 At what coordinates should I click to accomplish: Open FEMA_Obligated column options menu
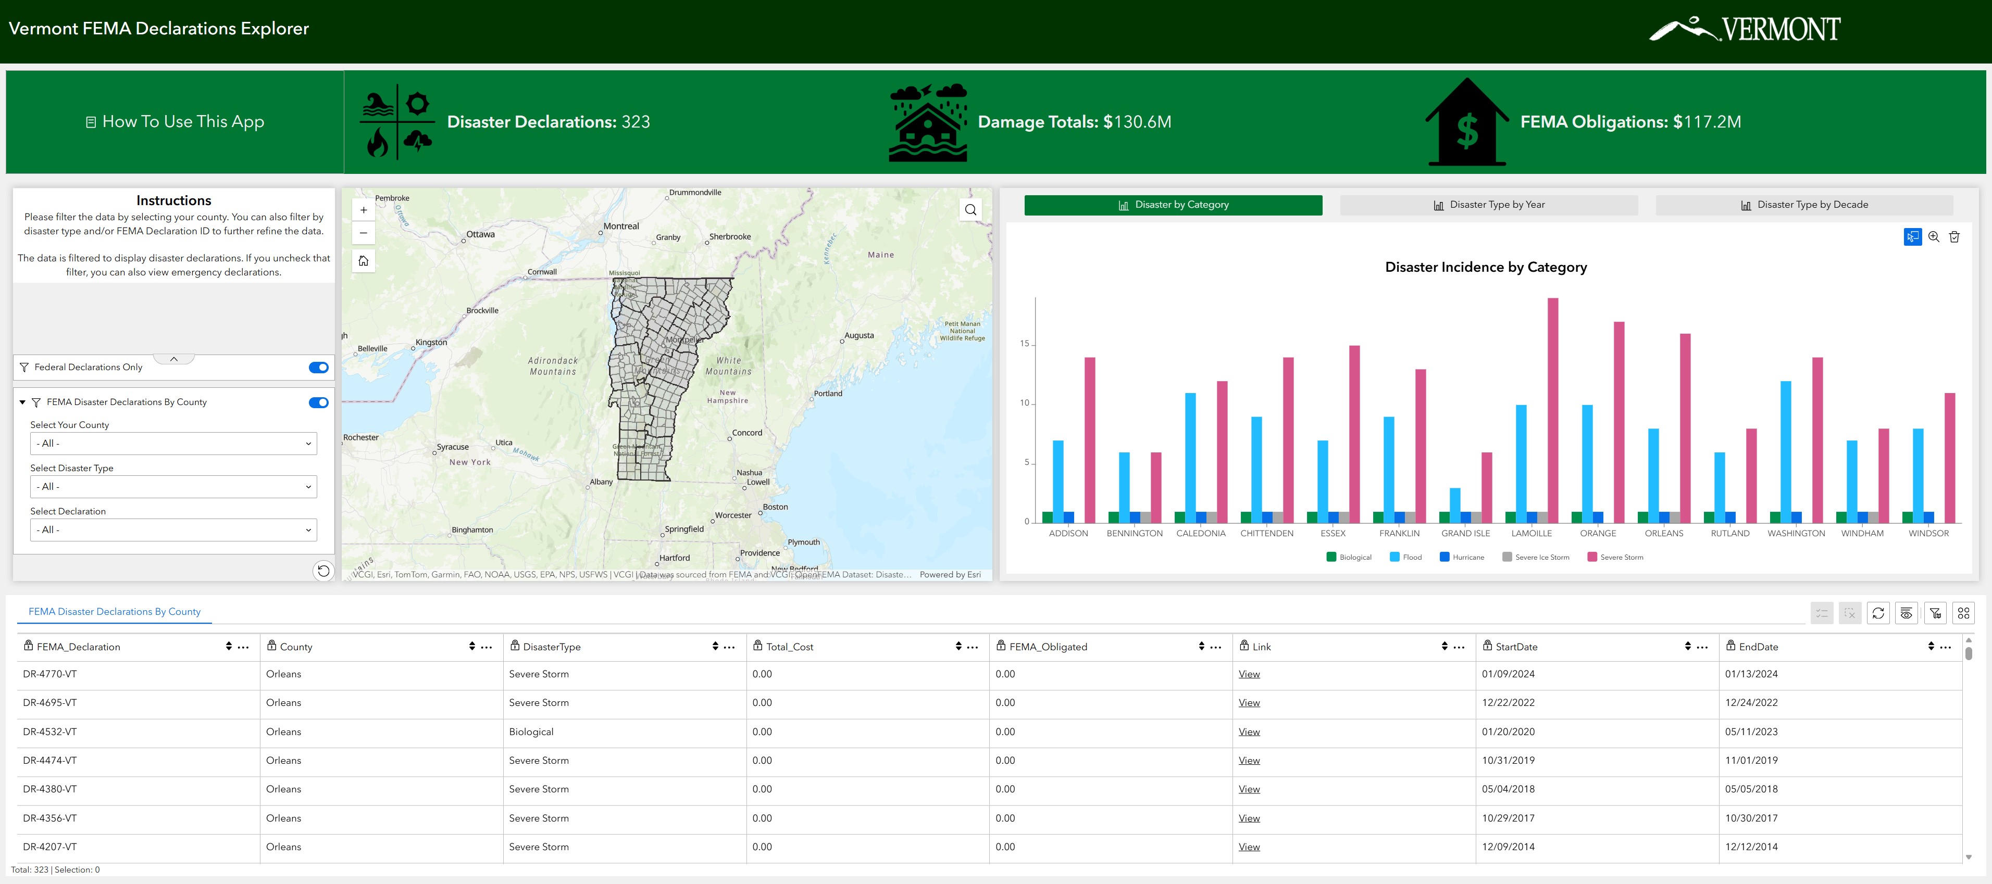pos(1216,647)
